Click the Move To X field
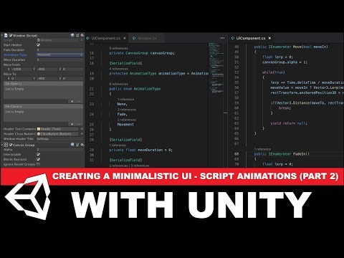 [x=21, y=78]
